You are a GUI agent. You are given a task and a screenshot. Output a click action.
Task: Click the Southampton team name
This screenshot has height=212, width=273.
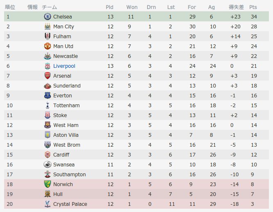coord(69,174)
